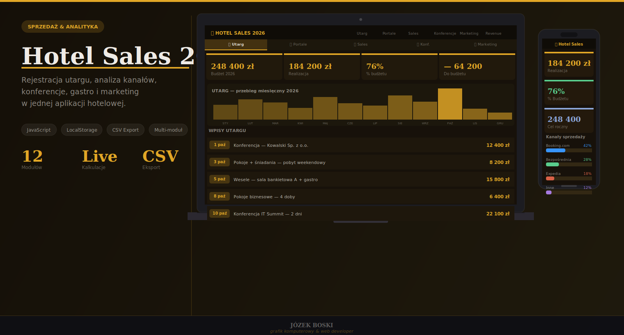Click the LocalStorage tag
This screenshot has height=335, width=624.
pyautogui.click(x=82, y=130)
